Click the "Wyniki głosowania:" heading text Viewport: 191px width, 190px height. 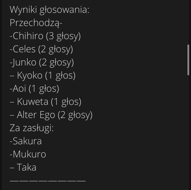[x=50, y=10]
